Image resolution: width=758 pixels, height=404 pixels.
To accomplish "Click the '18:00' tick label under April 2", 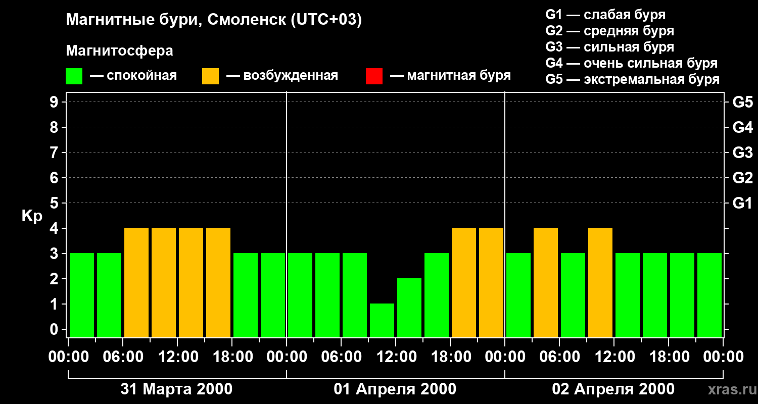I will coord(669,357).
